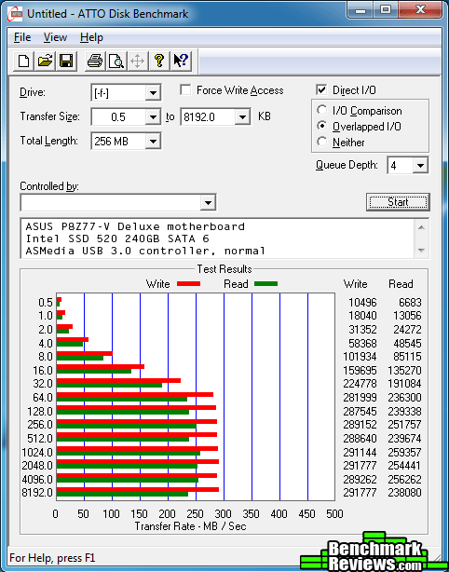
Task: Click the 'Intel SSD 520 240GB SATA 6' line
Action: coord(116,238)
